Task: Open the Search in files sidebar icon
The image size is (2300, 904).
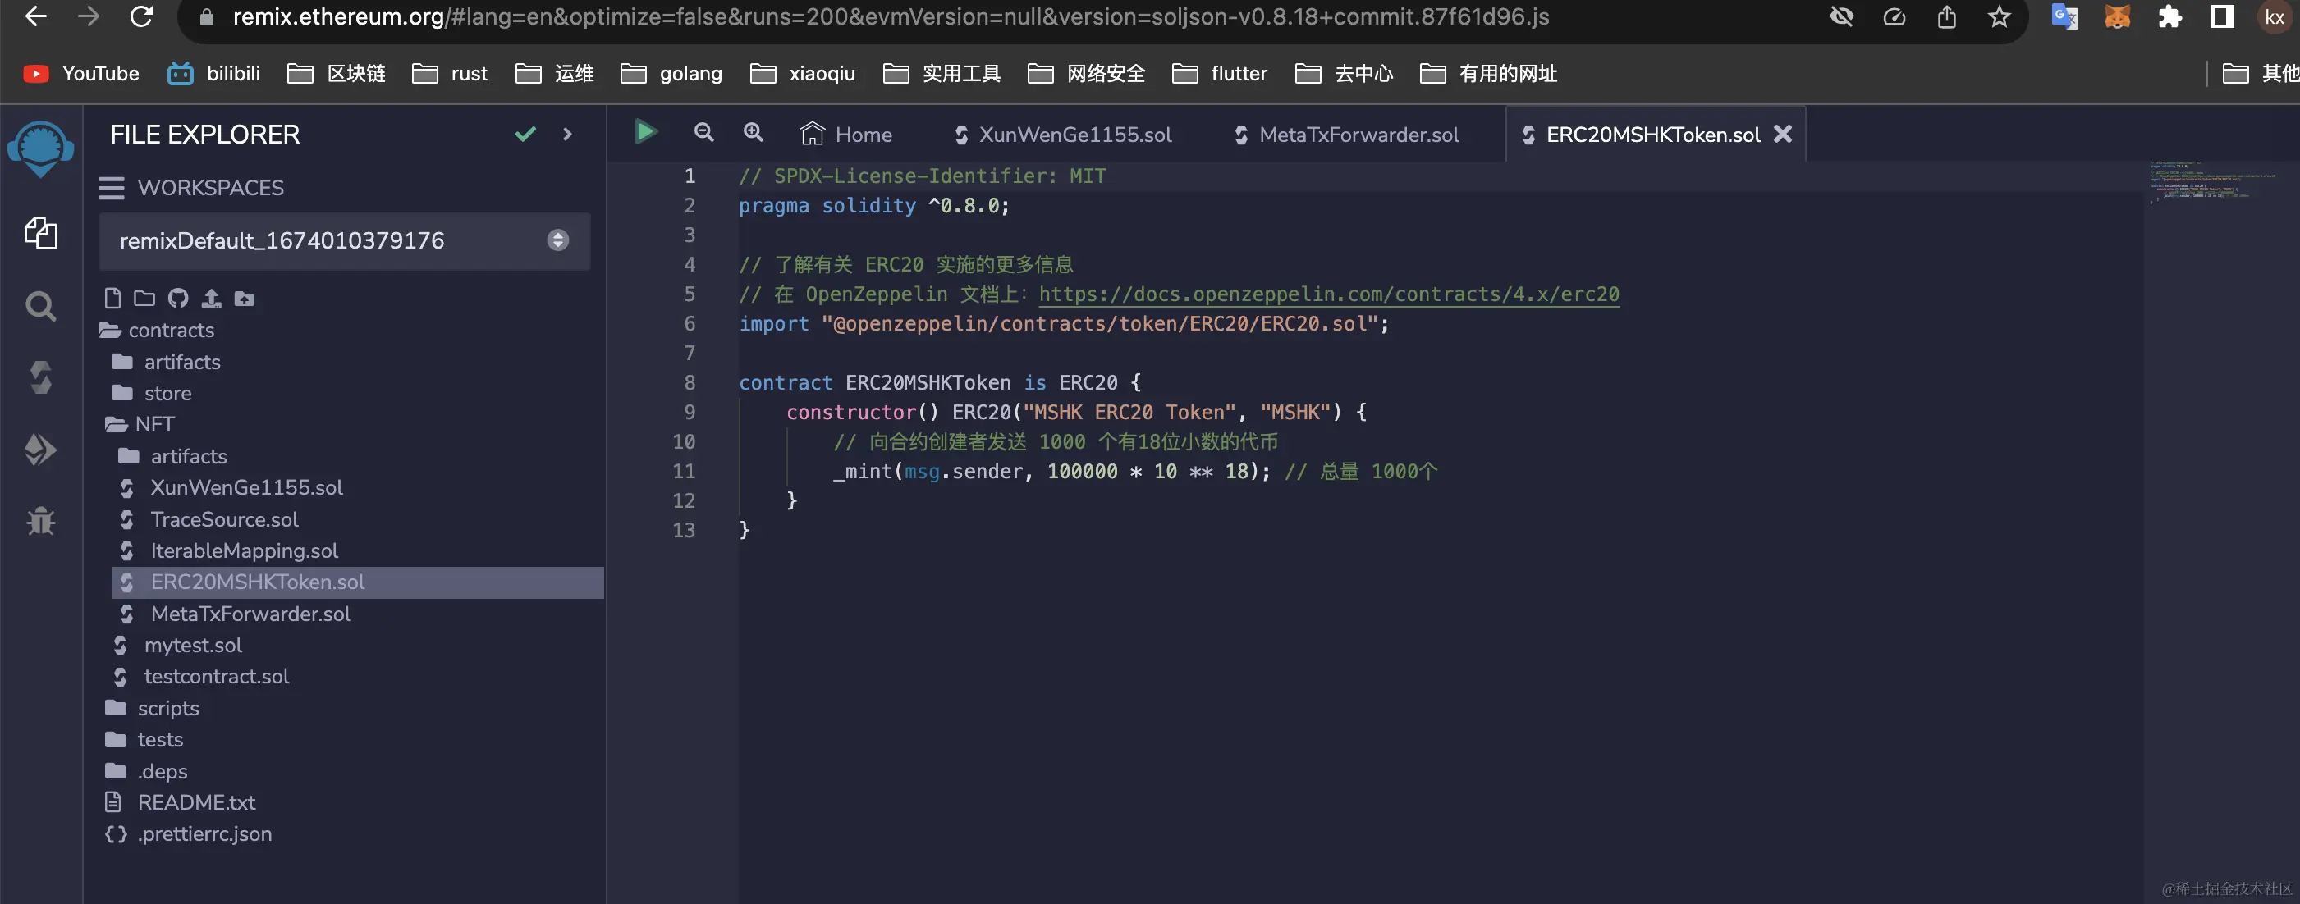Action: 40,306
